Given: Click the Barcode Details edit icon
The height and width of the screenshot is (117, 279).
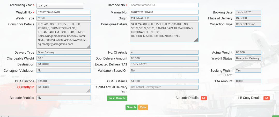Looking at the screenshot, I should (204, 98).
